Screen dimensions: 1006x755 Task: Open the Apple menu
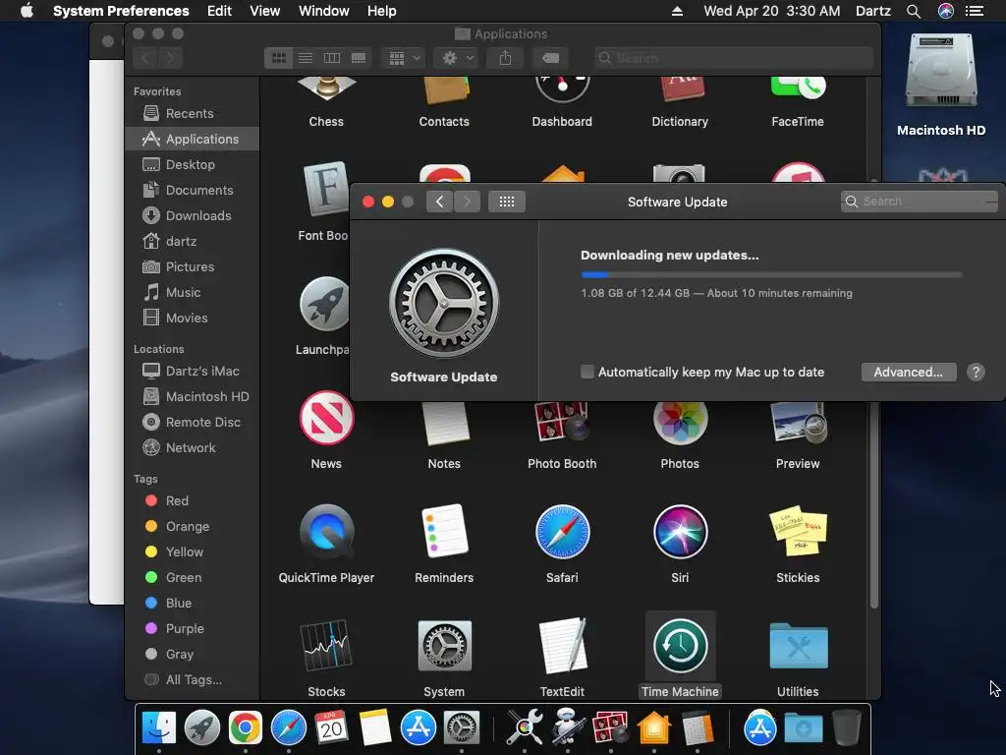pyautogui.click(x=27, y=11)
